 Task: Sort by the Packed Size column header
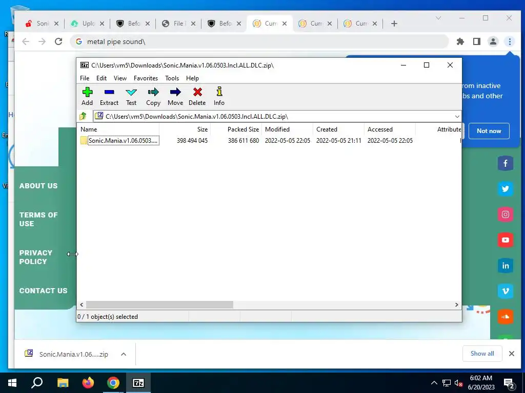236,129
